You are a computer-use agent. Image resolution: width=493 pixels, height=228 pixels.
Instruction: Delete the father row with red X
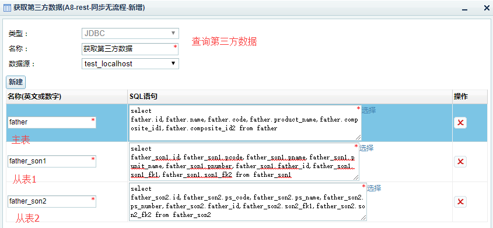460,123
